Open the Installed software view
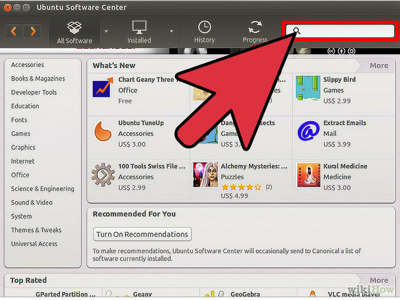Screen dimensions: 400x300 (x=139, y=28)
